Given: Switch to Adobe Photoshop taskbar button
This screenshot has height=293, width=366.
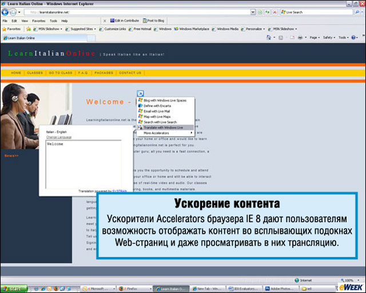Looking at the screenshot, I should click(x=281, y=289).
